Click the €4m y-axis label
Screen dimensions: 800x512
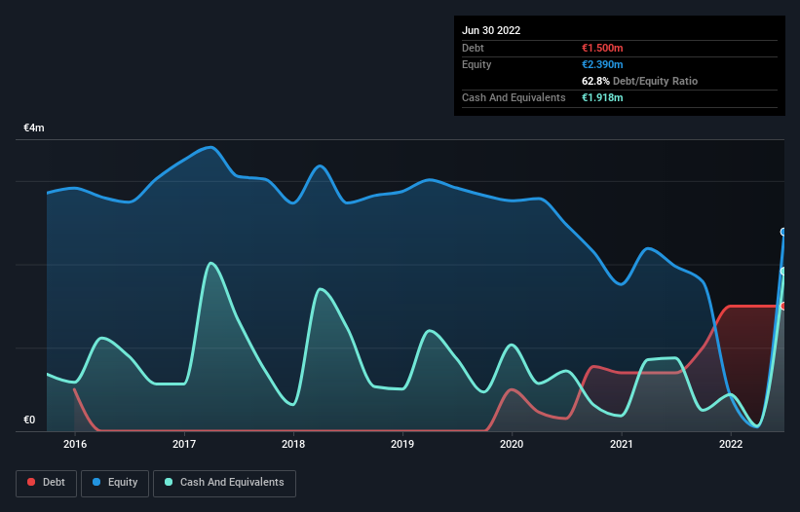(34, 128)
